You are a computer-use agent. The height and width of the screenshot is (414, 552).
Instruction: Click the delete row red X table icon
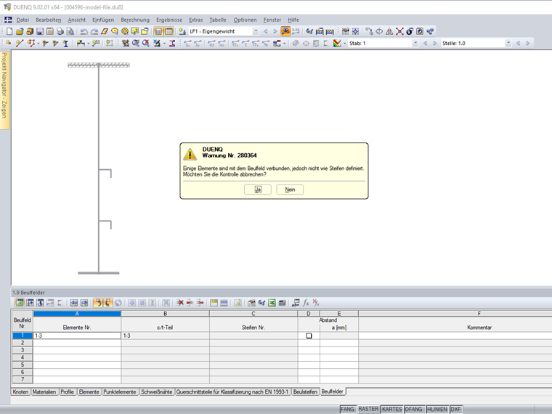coord(180,303)
